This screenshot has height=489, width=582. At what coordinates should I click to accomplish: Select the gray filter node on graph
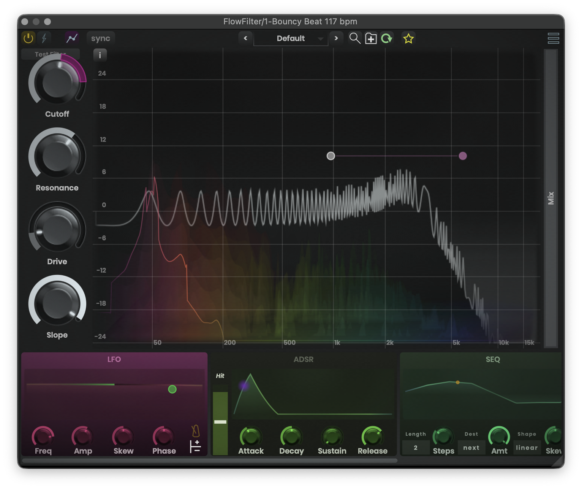331,156
